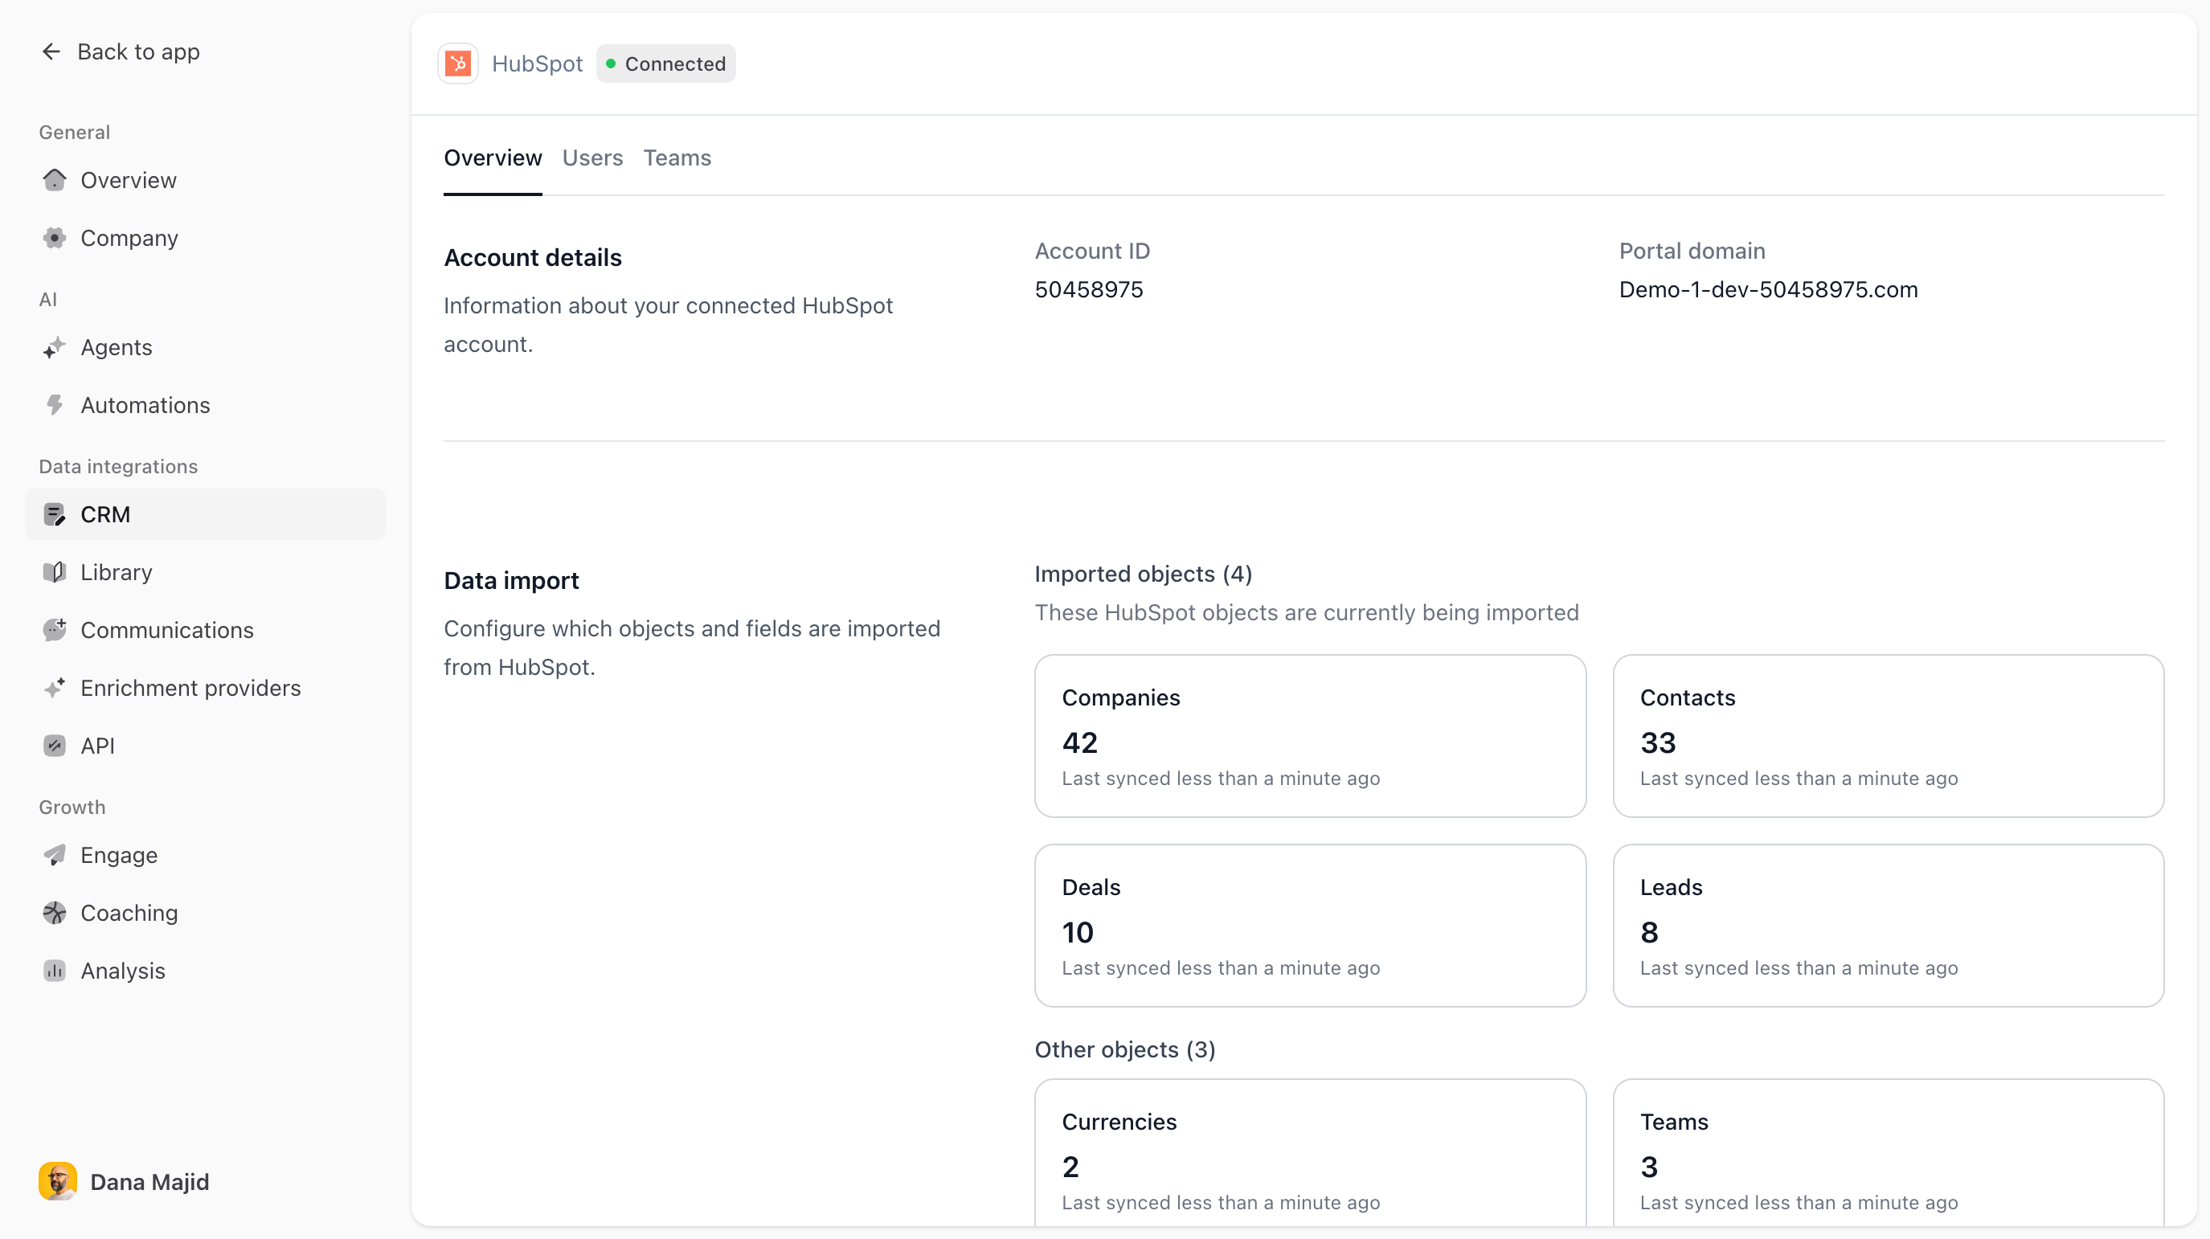
Task: Click the Library book icon
Action: pos(54,572)
